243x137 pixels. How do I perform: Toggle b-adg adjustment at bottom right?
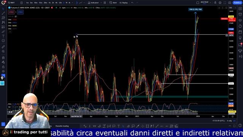[x=229, y=121]
